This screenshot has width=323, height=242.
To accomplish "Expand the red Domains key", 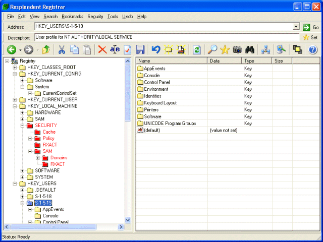I will tap(38, 158).
